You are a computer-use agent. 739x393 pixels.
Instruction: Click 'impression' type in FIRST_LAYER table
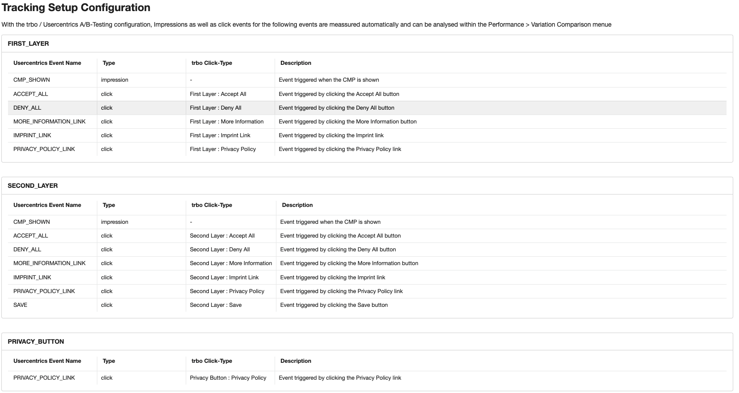(x=115, y=80)
